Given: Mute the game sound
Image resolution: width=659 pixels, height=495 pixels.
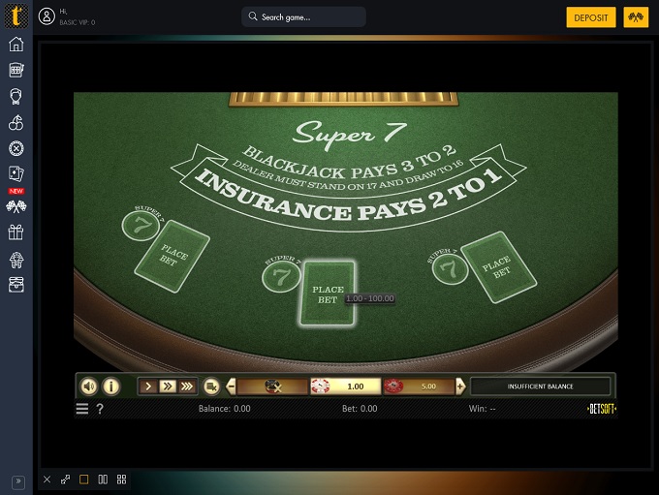Looking at the screenshot, I should 89,387.
